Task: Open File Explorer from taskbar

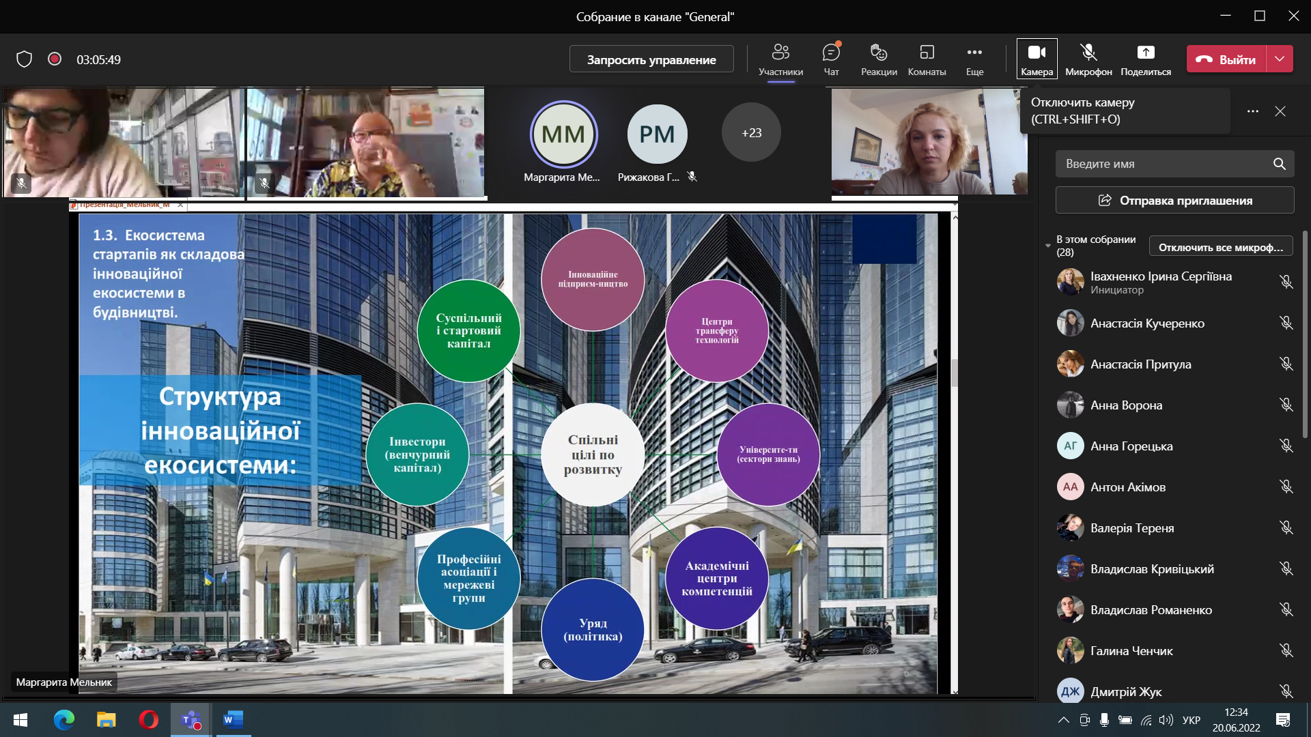Action: click(x=106, y=720)
